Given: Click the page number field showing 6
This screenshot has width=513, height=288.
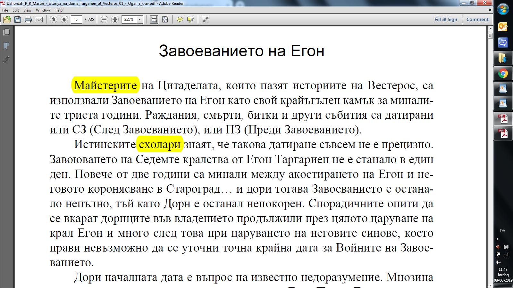Looking at the screenshot, I should pos(76,20).
